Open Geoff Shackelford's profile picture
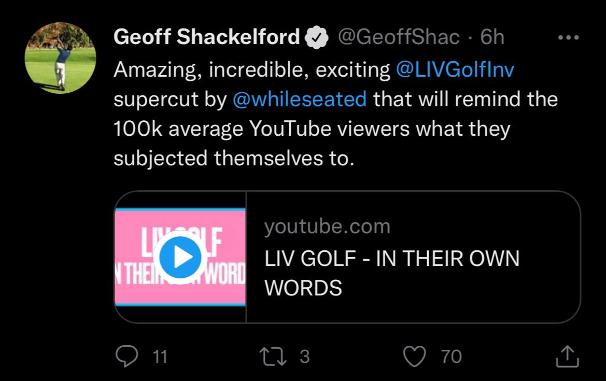This screenshot has height=381, width=606. point(60,58)
